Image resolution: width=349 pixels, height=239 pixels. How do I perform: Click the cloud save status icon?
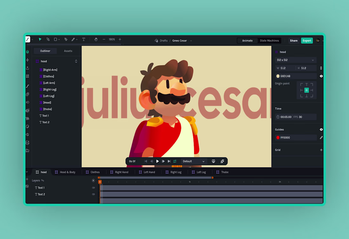(x=156, y=41)
